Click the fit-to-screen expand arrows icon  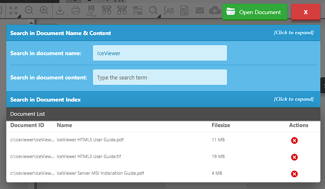point(13,10)
